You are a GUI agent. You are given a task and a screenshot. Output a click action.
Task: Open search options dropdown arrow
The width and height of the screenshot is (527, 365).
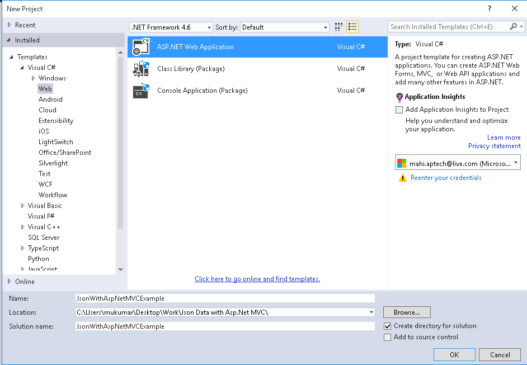pyautogui.click(x=521, y=26)
